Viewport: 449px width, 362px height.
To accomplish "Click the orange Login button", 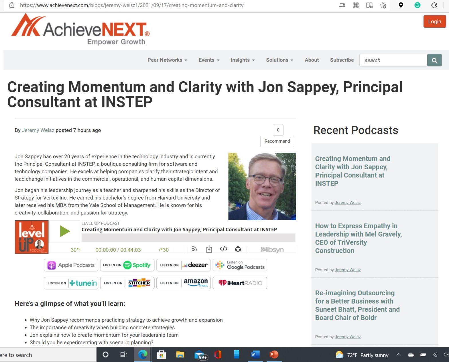I will [434, 21].
